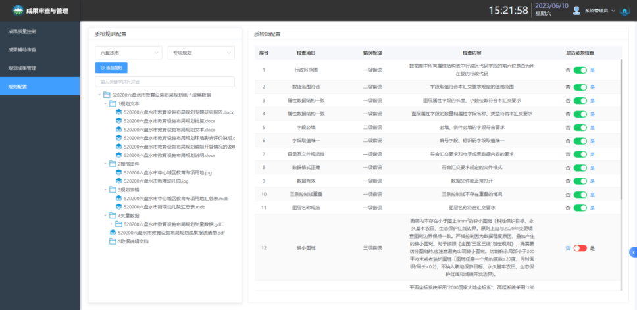Click file icon of 专题研究报告.docx
637x311 pixels.
tap(118, 112)
